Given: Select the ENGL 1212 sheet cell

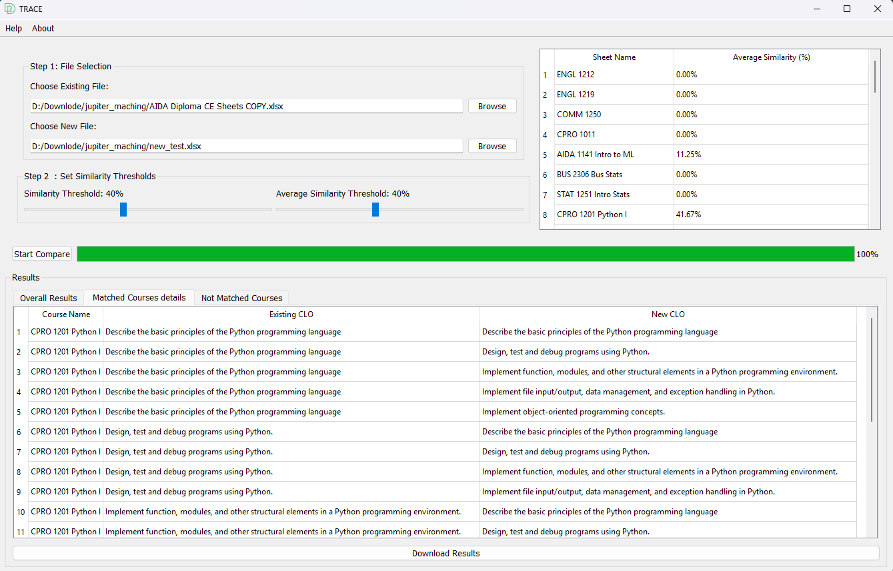Looking at the screenshot, I should (x=614, y=75).
